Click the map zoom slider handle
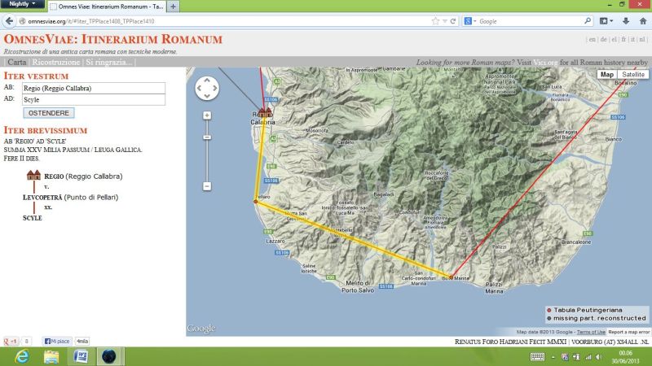The image size is (652, 366). pyautogui.click(x=207, y=136)
